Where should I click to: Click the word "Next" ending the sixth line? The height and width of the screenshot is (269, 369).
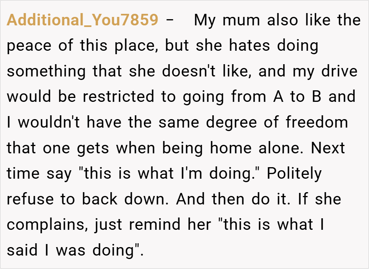328,148
